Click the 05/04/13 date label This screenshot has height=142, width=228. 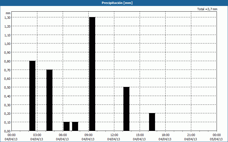216,139
